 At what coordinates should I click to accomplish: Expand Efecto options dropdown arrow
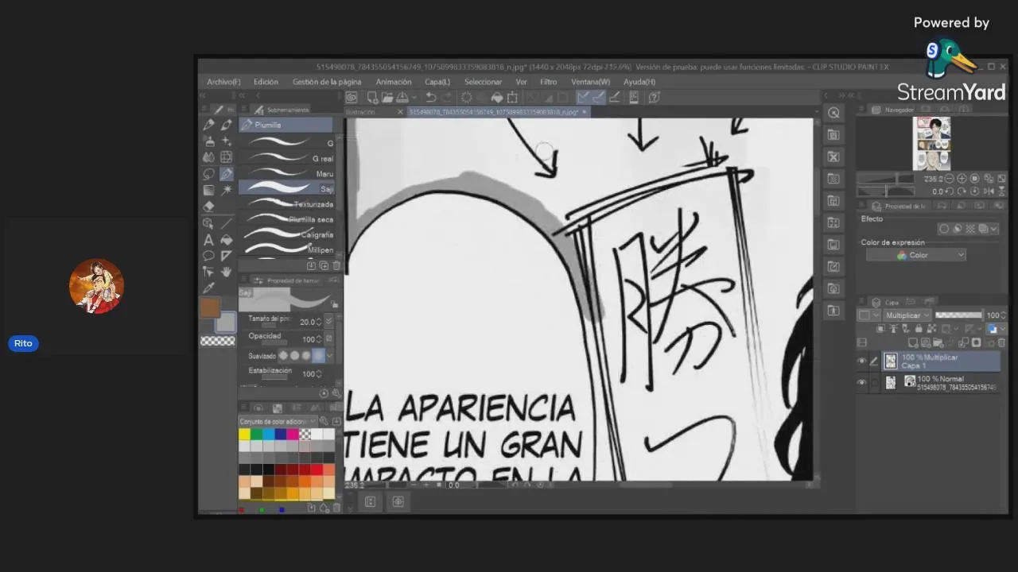994,229
